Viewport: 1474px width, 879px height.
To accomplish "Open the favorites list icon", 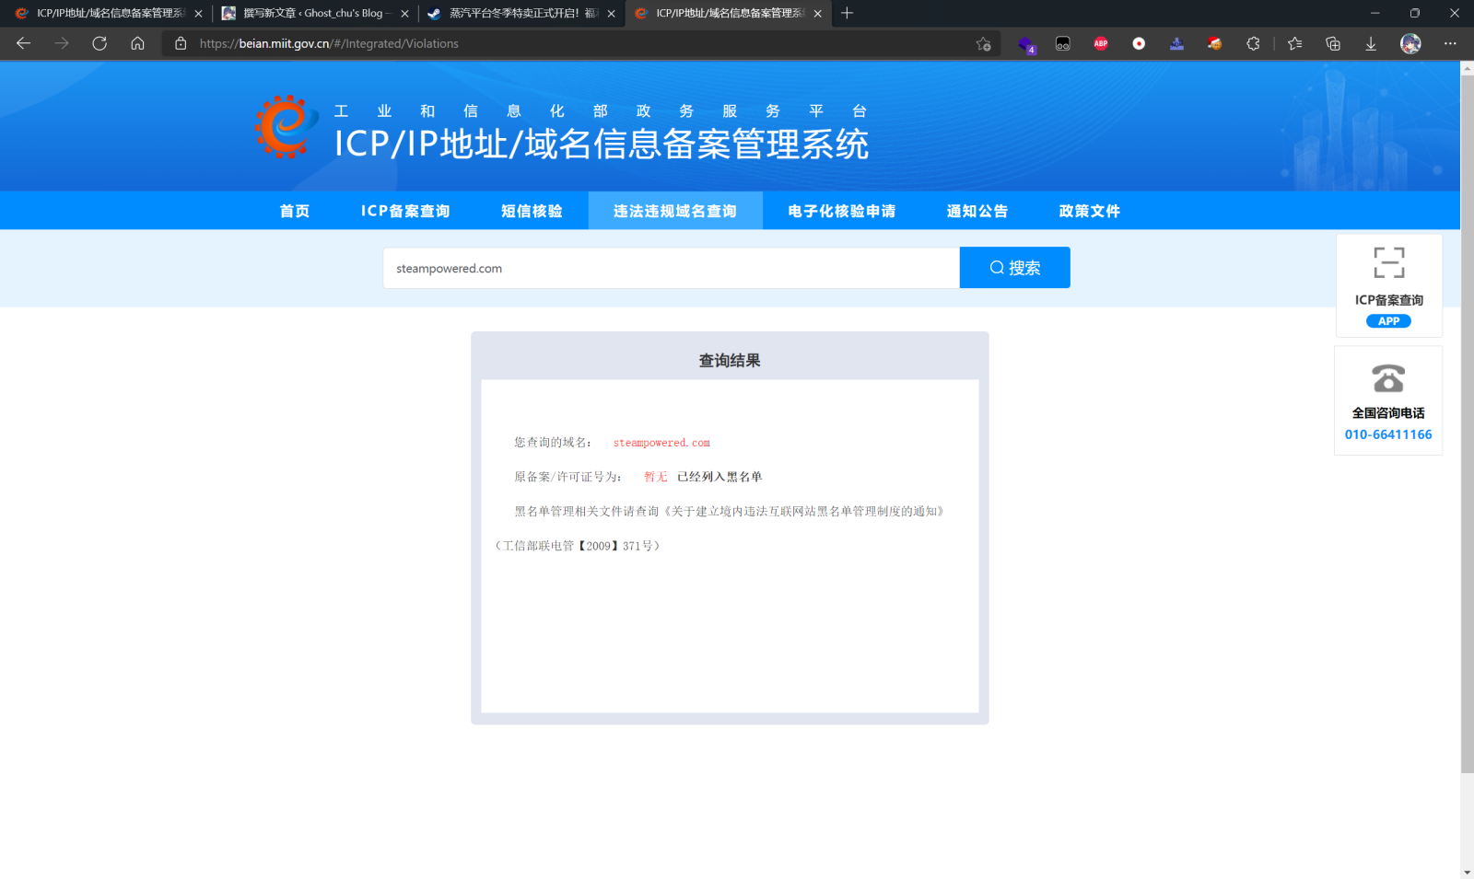I will pos(1294,43).
